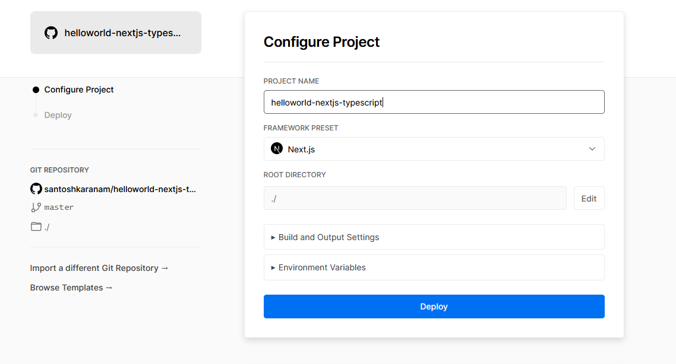
Task: Open the santoshkaranam/helloworld-nextjs repository link
Action: (x=120, y=189)
